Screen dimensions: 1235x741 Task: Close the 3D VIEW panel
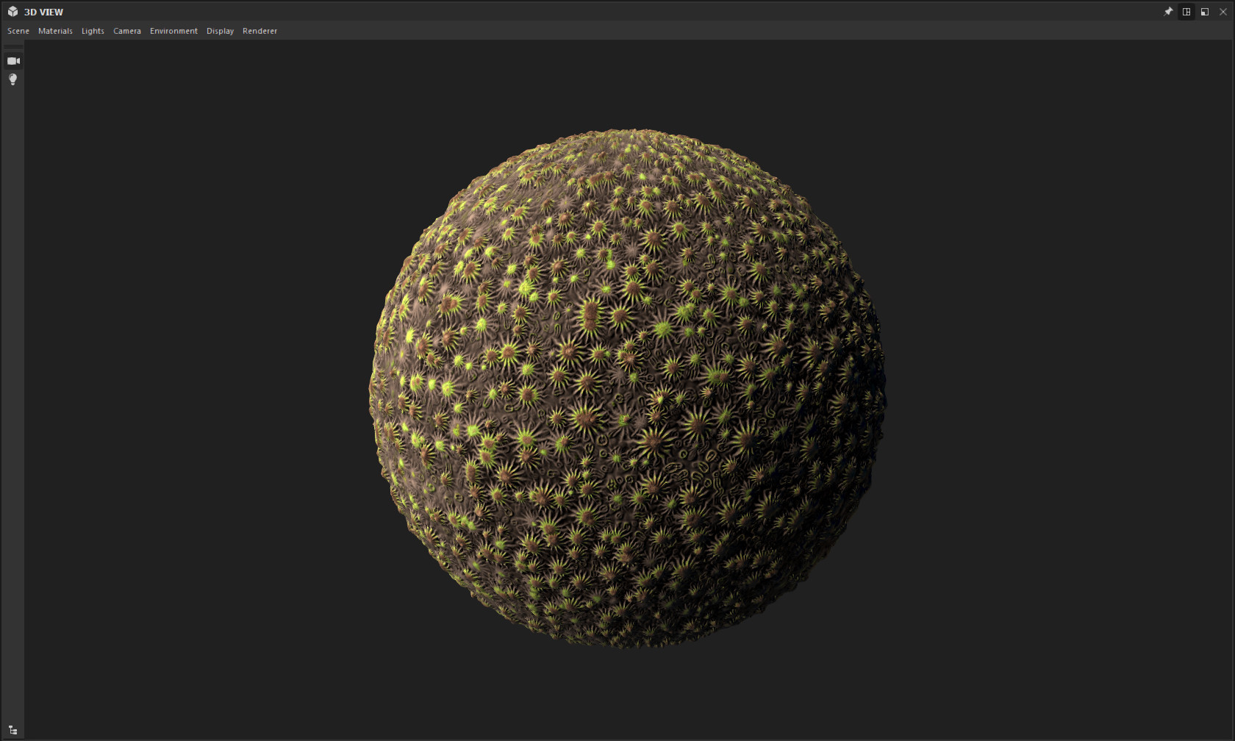coord(1223,11)
